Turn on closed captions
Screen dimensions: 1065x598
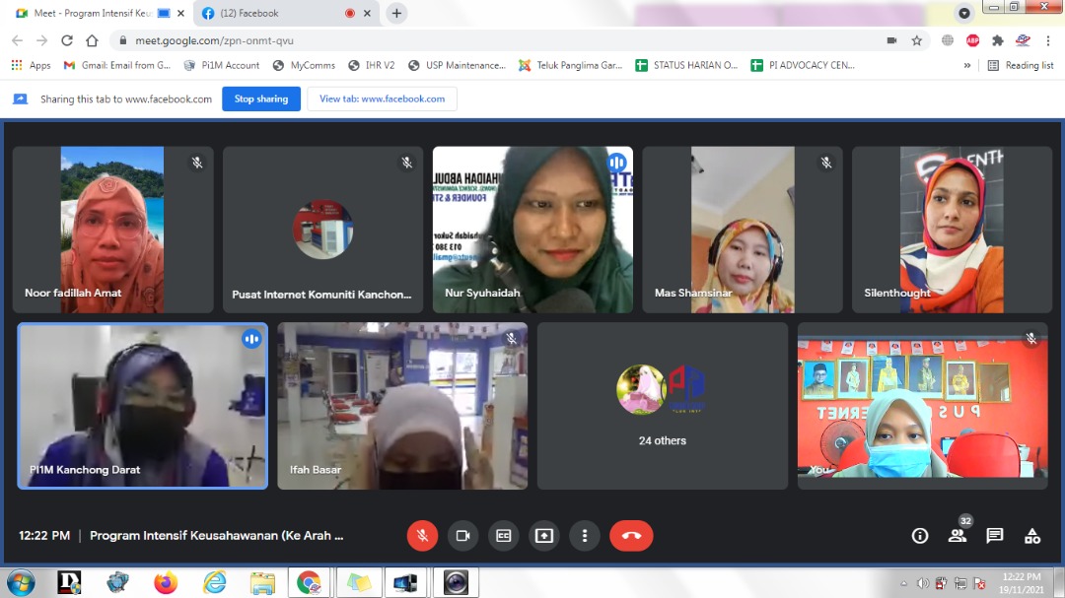503,536
